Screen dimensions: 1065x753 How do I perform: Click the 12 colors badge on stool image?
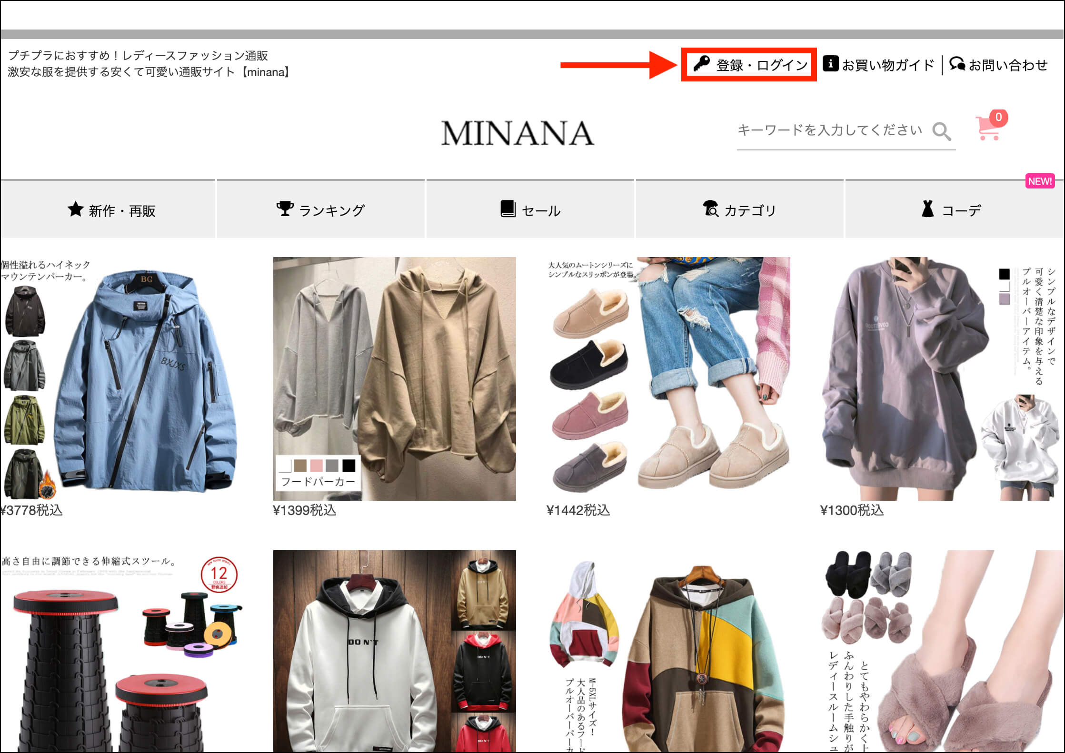(219, 574)
